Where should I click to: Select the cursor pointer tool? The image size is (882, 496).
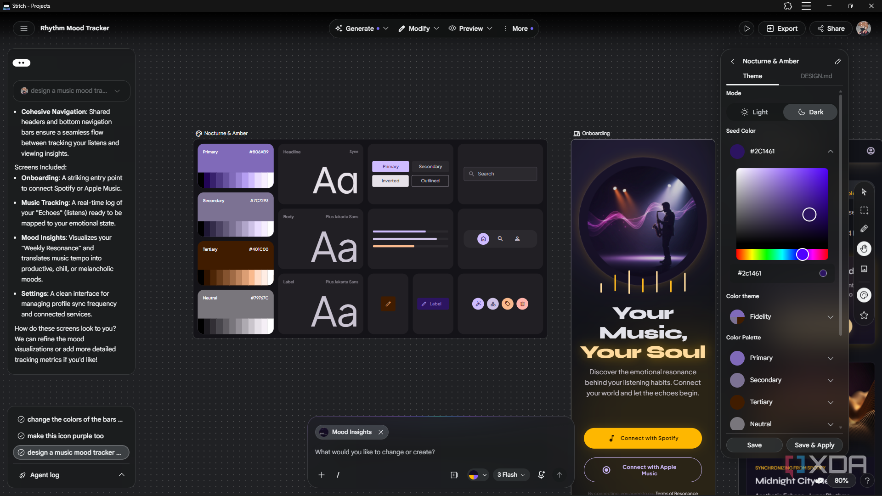tap(864, 192)
